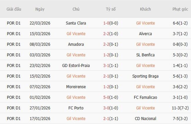Select the Giải đấu column header
191x124 pixels.
(x=14, y=9)
